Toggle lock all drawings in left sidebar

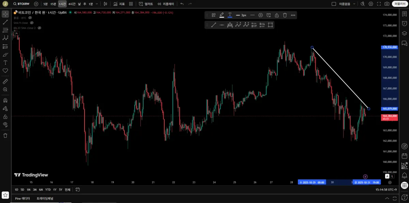click(5, 117)
